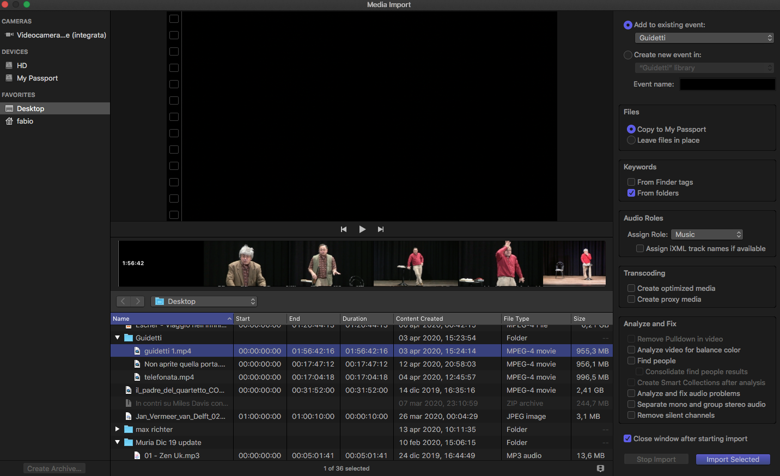This screenshot has height=476, width=780.
Task: Click into the Event name field
Action: (727, 84)
